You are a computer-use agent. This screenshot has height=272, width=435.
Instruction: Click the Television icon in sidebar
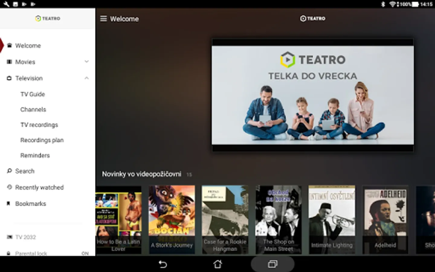pos(9,78)
